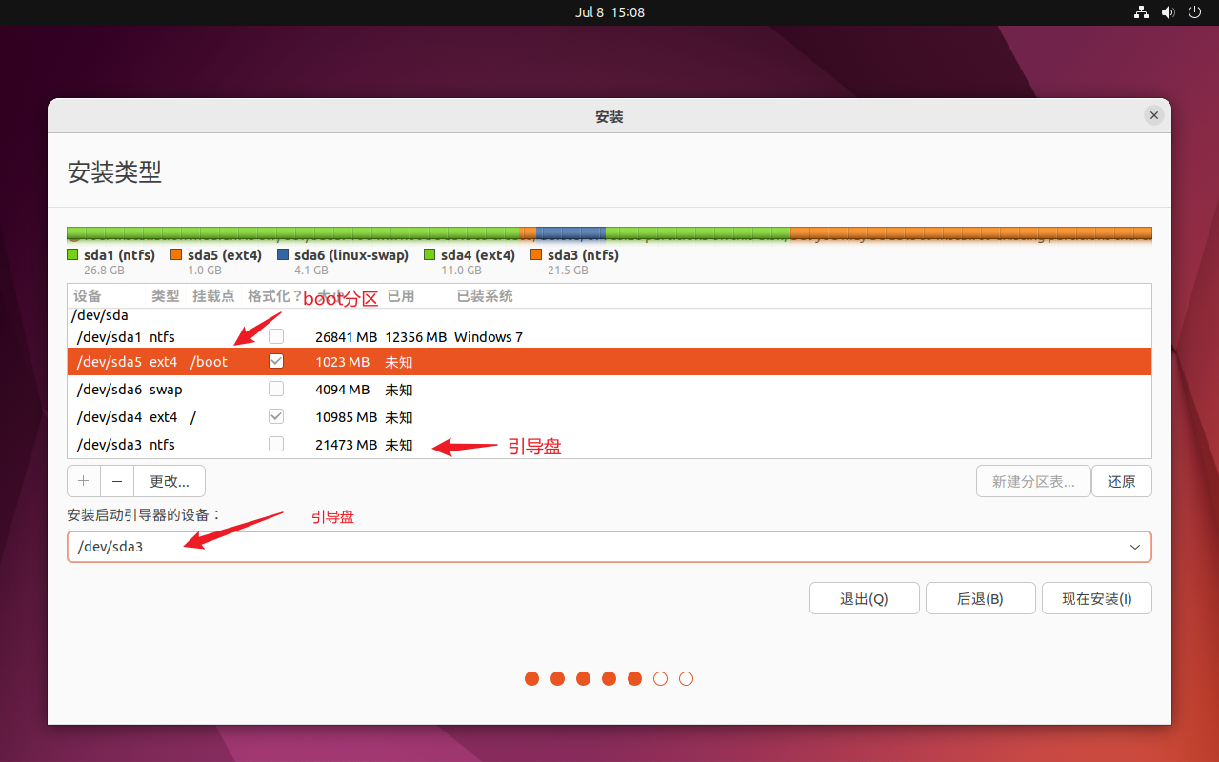Click the 还原 revert button
The width and height of the screenshot is (1219, 762).
pos(1121,481)
